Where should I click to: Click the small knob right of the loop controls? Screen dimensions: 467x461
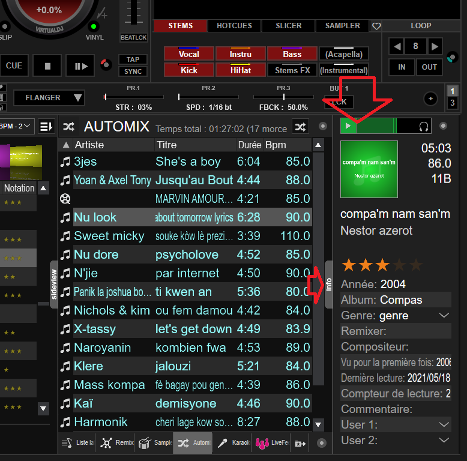[x=452, y=57]
